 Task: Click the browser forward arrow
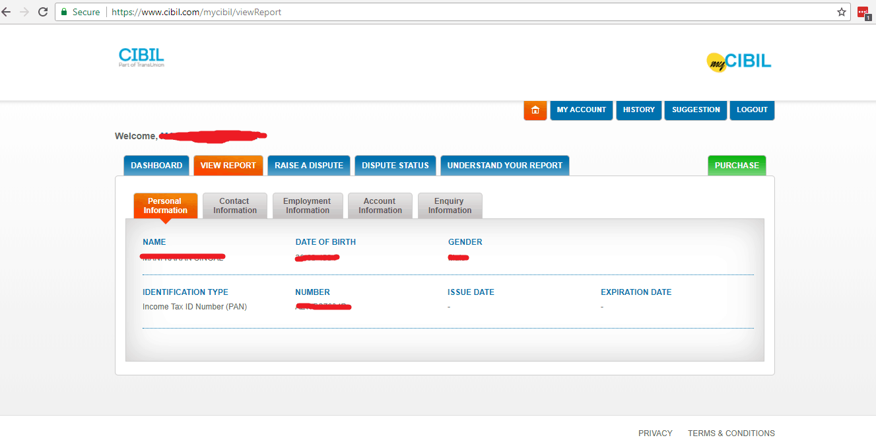[24, 12]
